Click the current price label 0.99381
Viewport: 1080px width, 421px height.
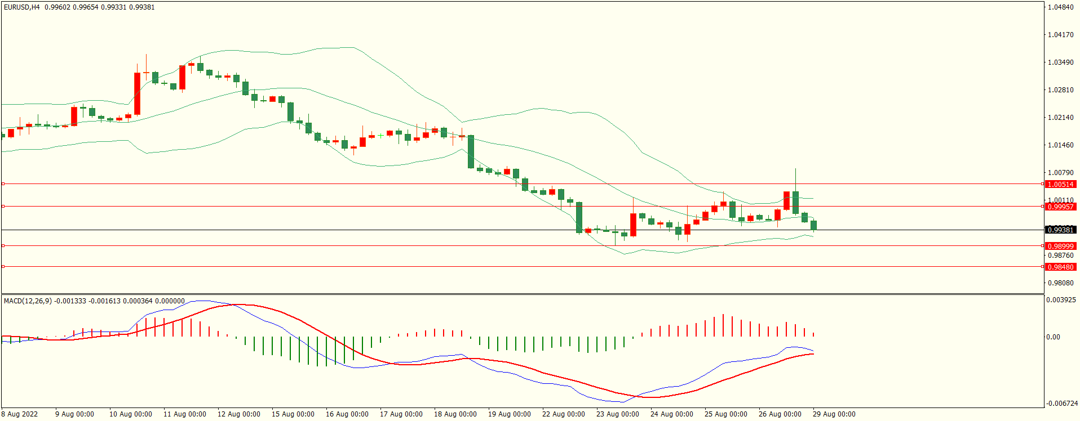[x=1060, y=230]
